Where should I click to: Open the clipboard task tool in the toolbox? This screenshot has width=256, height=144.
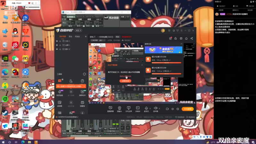pyautogui.click(x=82, y=81)
